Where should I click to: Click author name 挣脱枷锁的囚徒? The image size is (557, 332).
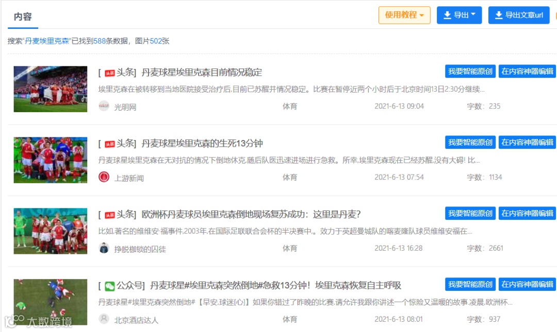point(140,249)
